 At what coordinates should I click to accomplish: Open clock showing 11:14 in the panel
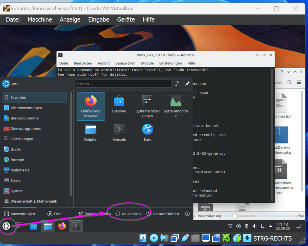(x=283, y=226)
